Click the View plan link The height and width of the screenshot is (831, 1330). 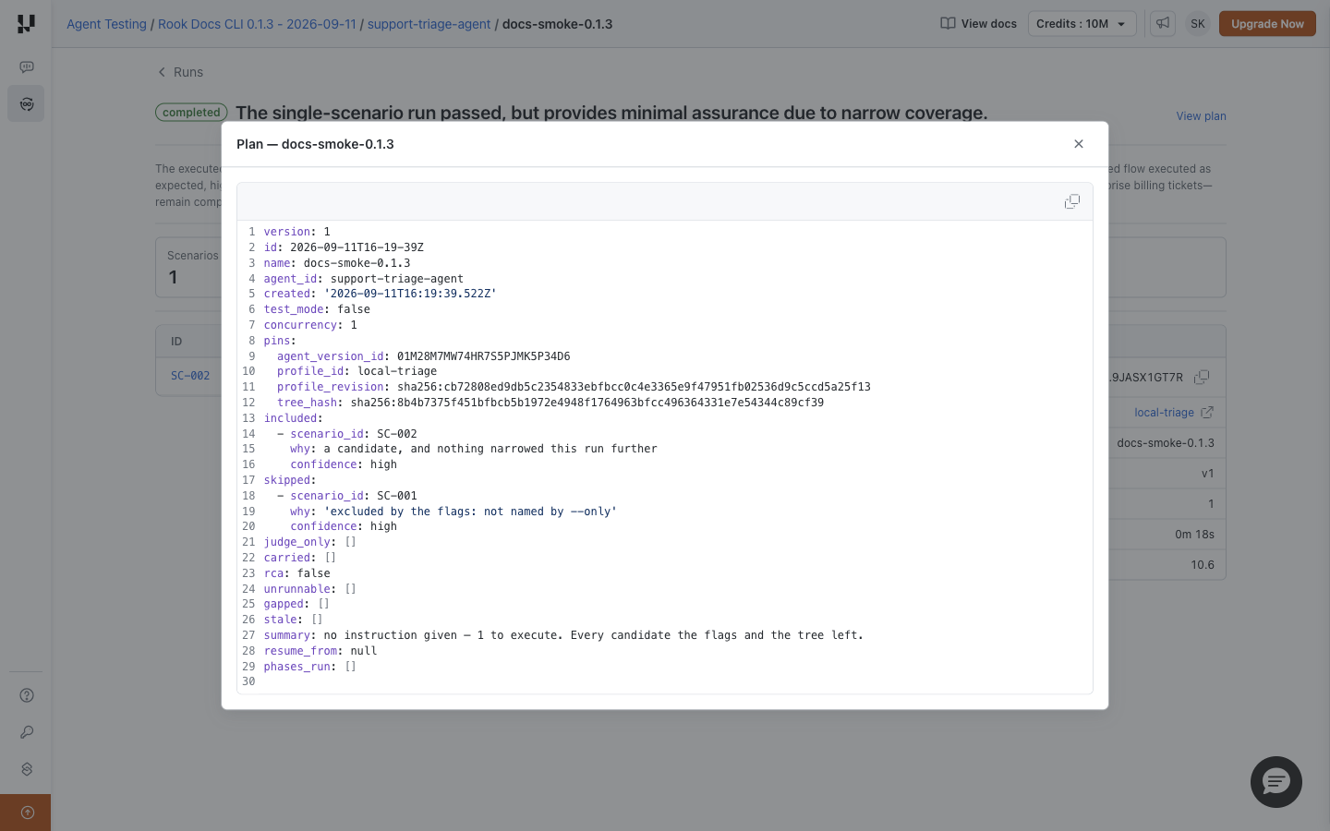(1201, 116)
